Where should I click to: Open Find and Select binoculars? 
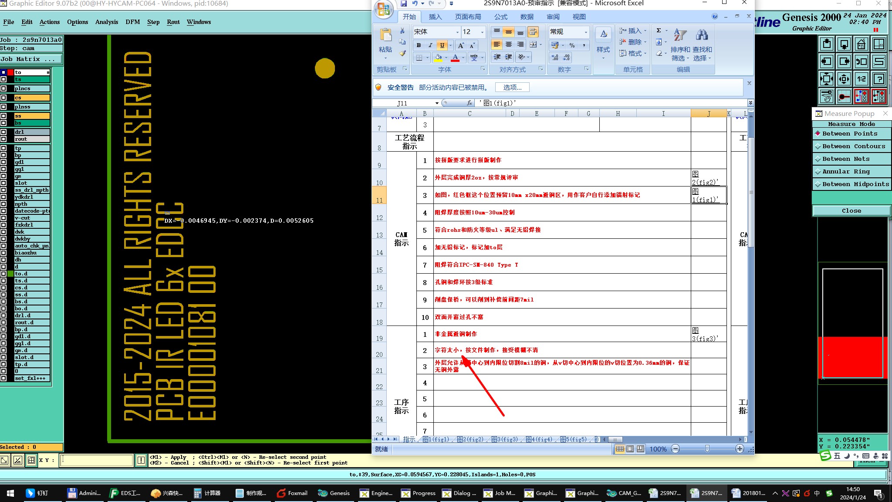click(702, 36)
